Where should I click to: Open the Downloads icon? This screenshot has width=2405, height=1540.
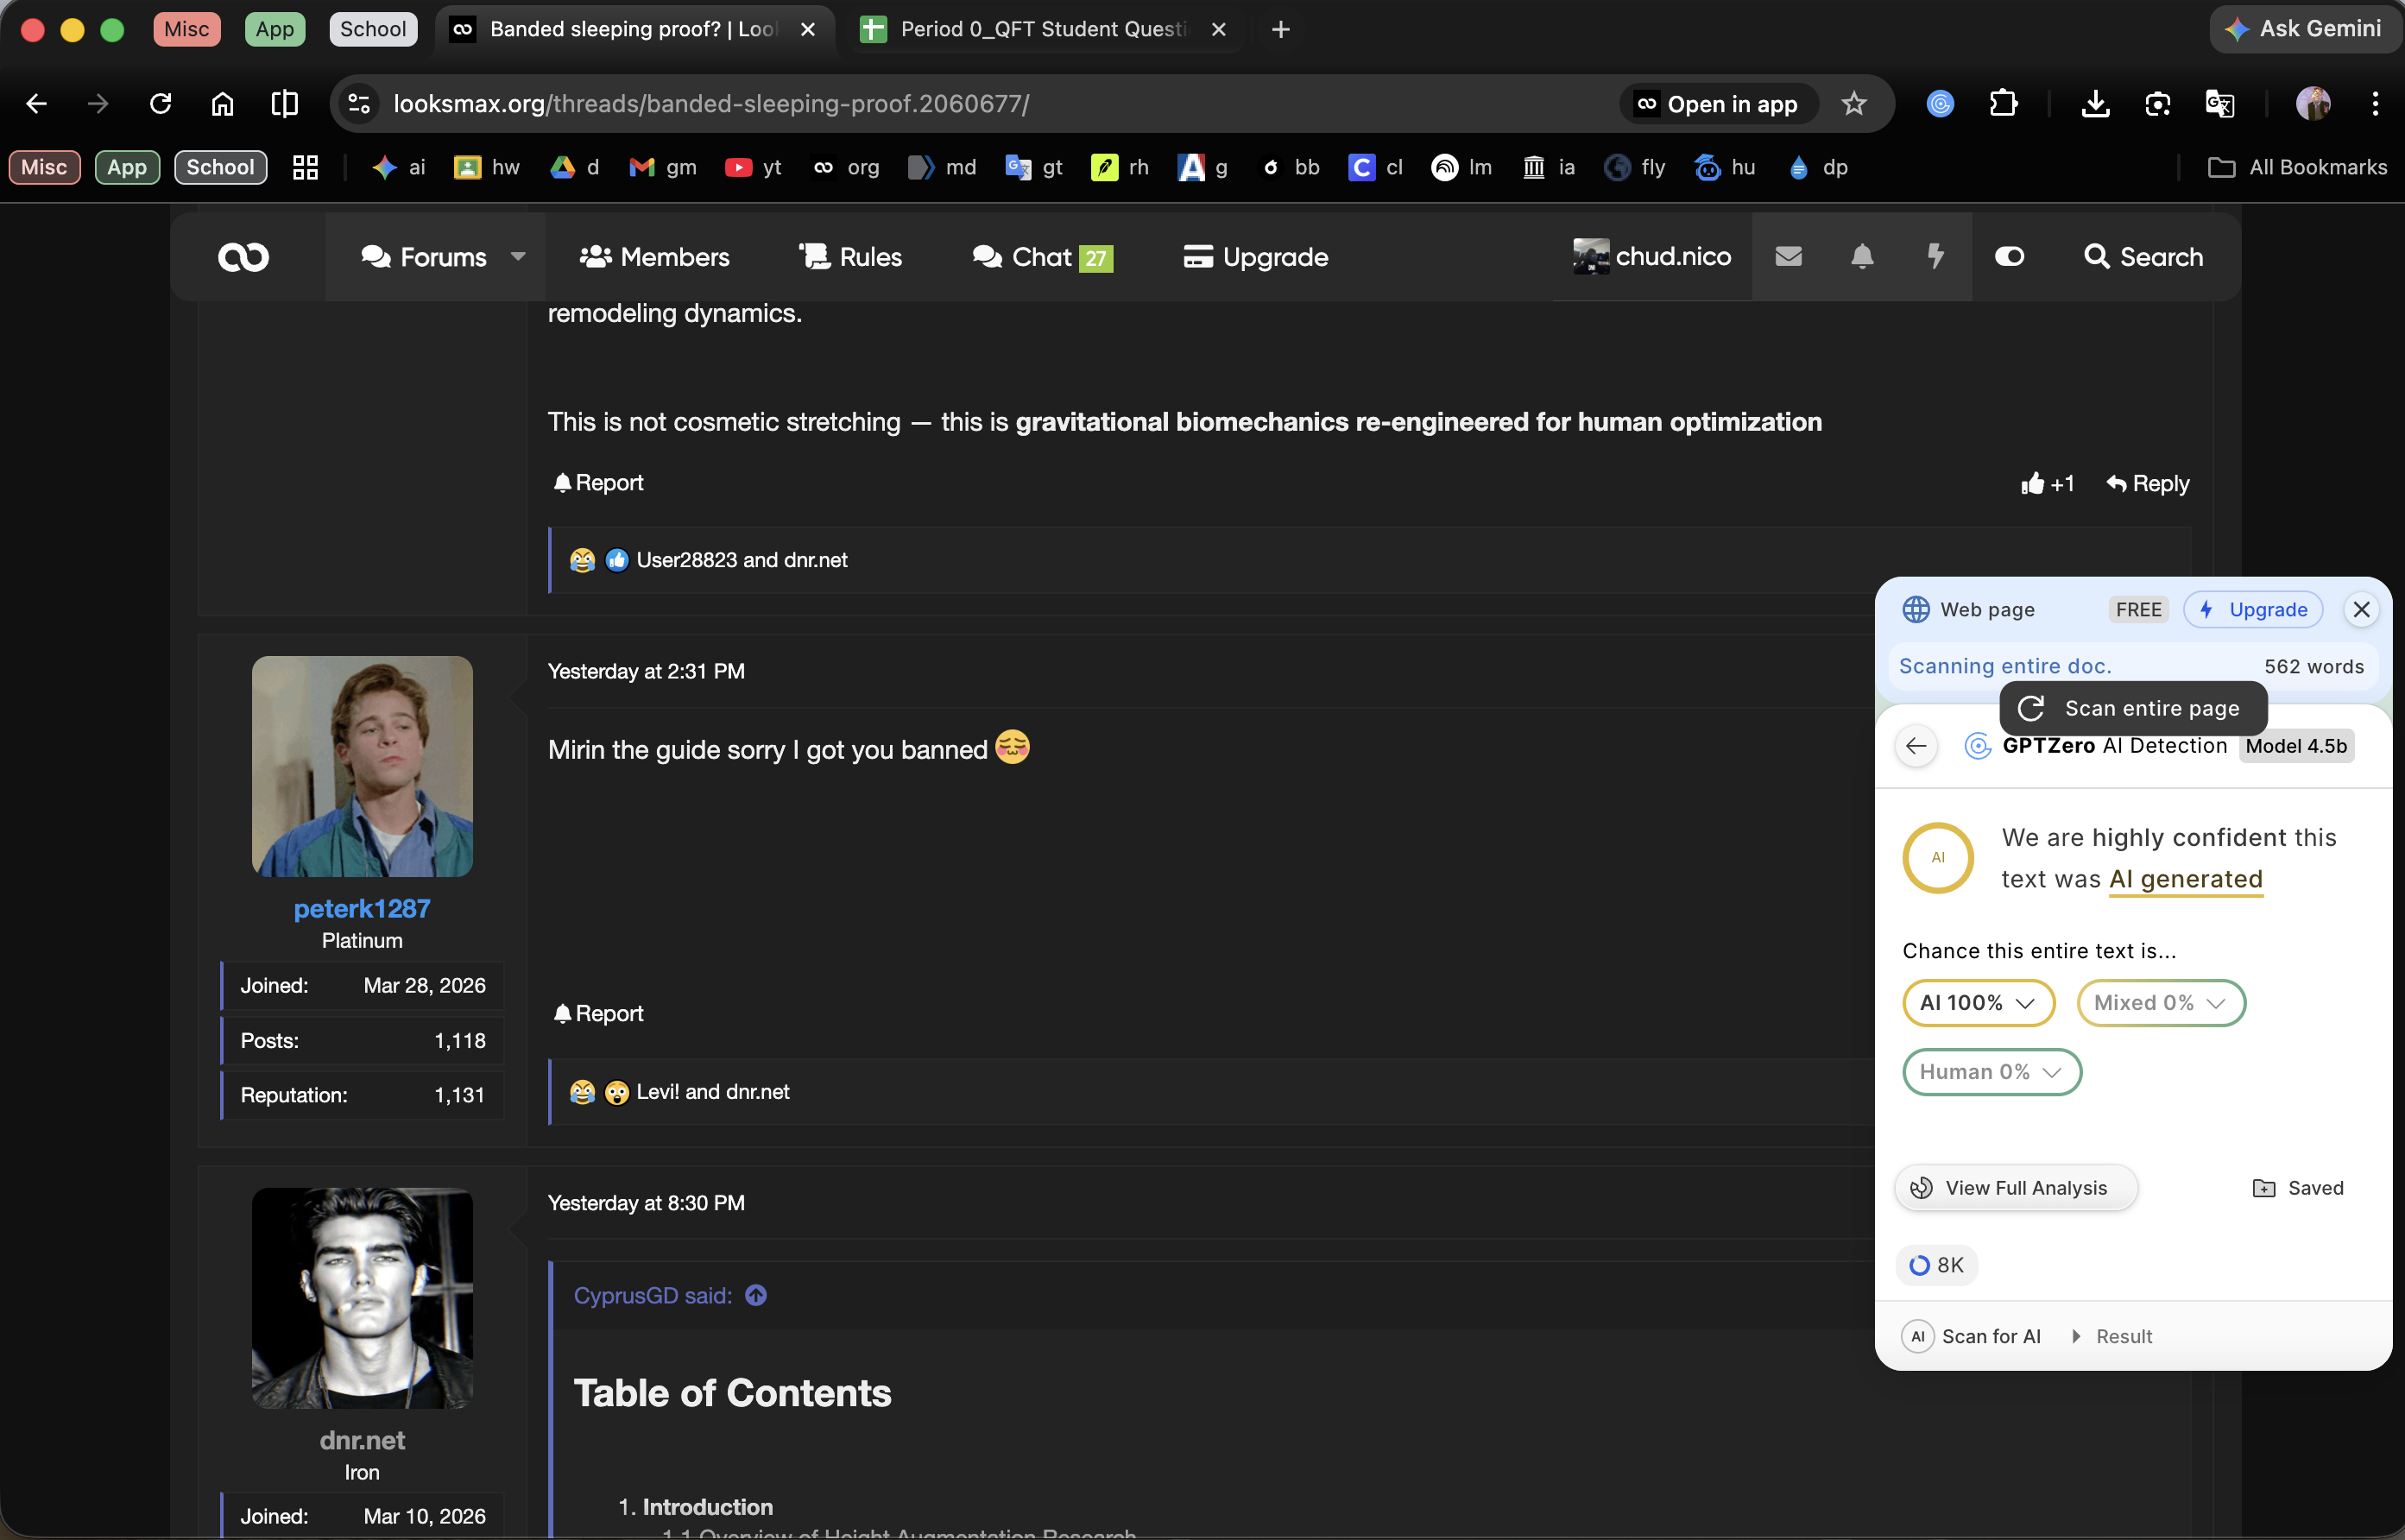(x=2095, y=103)
